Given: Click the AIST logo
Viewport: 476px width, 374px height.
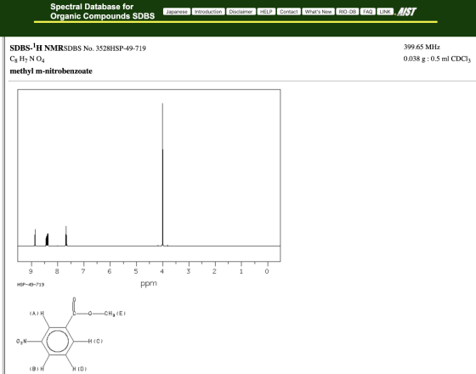Looking at the screenshot, I should (x=407, y=12).
